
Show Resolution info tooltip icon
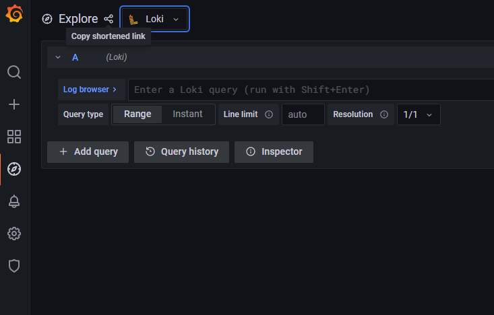[384, 114]
